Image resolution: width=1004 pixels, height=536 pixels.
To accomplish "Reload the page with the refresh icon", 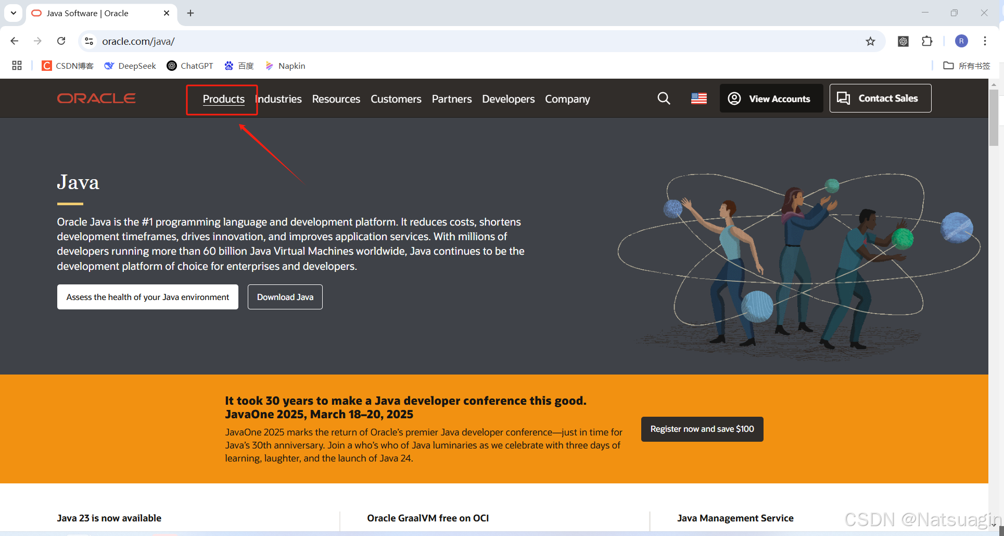I will (61, 41).
